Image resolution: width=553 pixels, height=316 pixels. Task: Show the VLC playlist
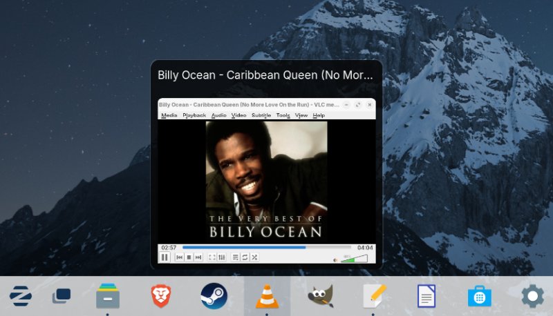(235, 257)
